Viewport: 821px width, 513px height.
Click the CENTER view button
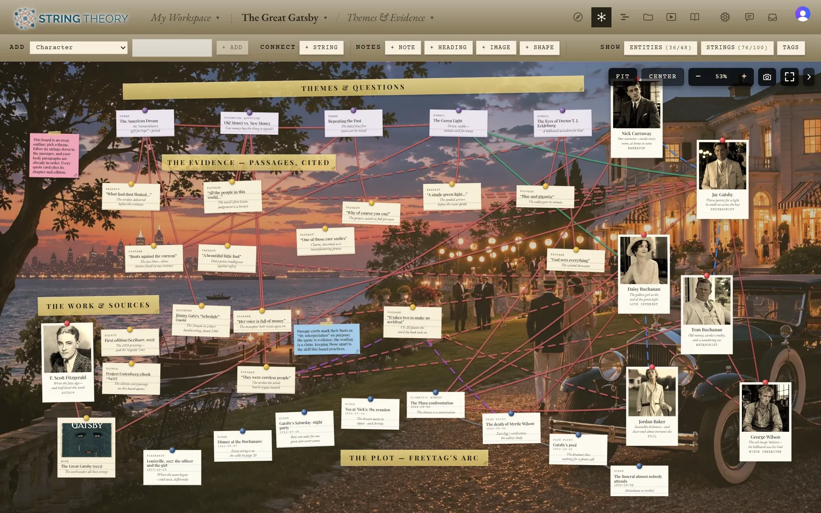point(662,77)
